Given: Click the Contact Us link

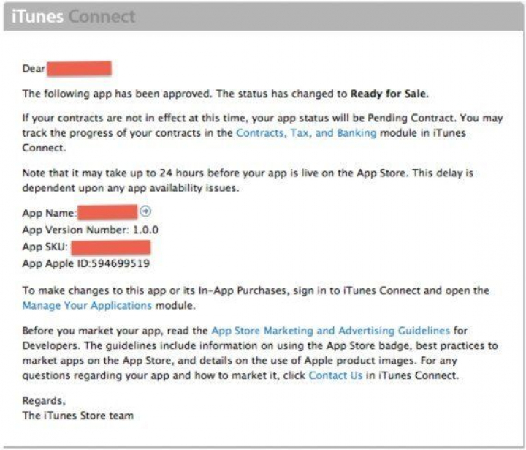Looking at the screenshot, I should point(336,375).
